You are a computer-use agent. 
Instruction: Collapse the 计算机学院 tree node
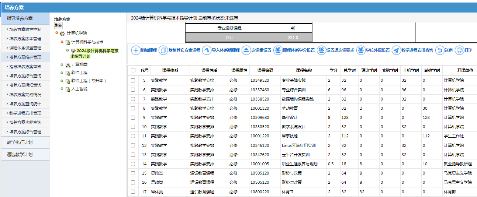(56, 33)
